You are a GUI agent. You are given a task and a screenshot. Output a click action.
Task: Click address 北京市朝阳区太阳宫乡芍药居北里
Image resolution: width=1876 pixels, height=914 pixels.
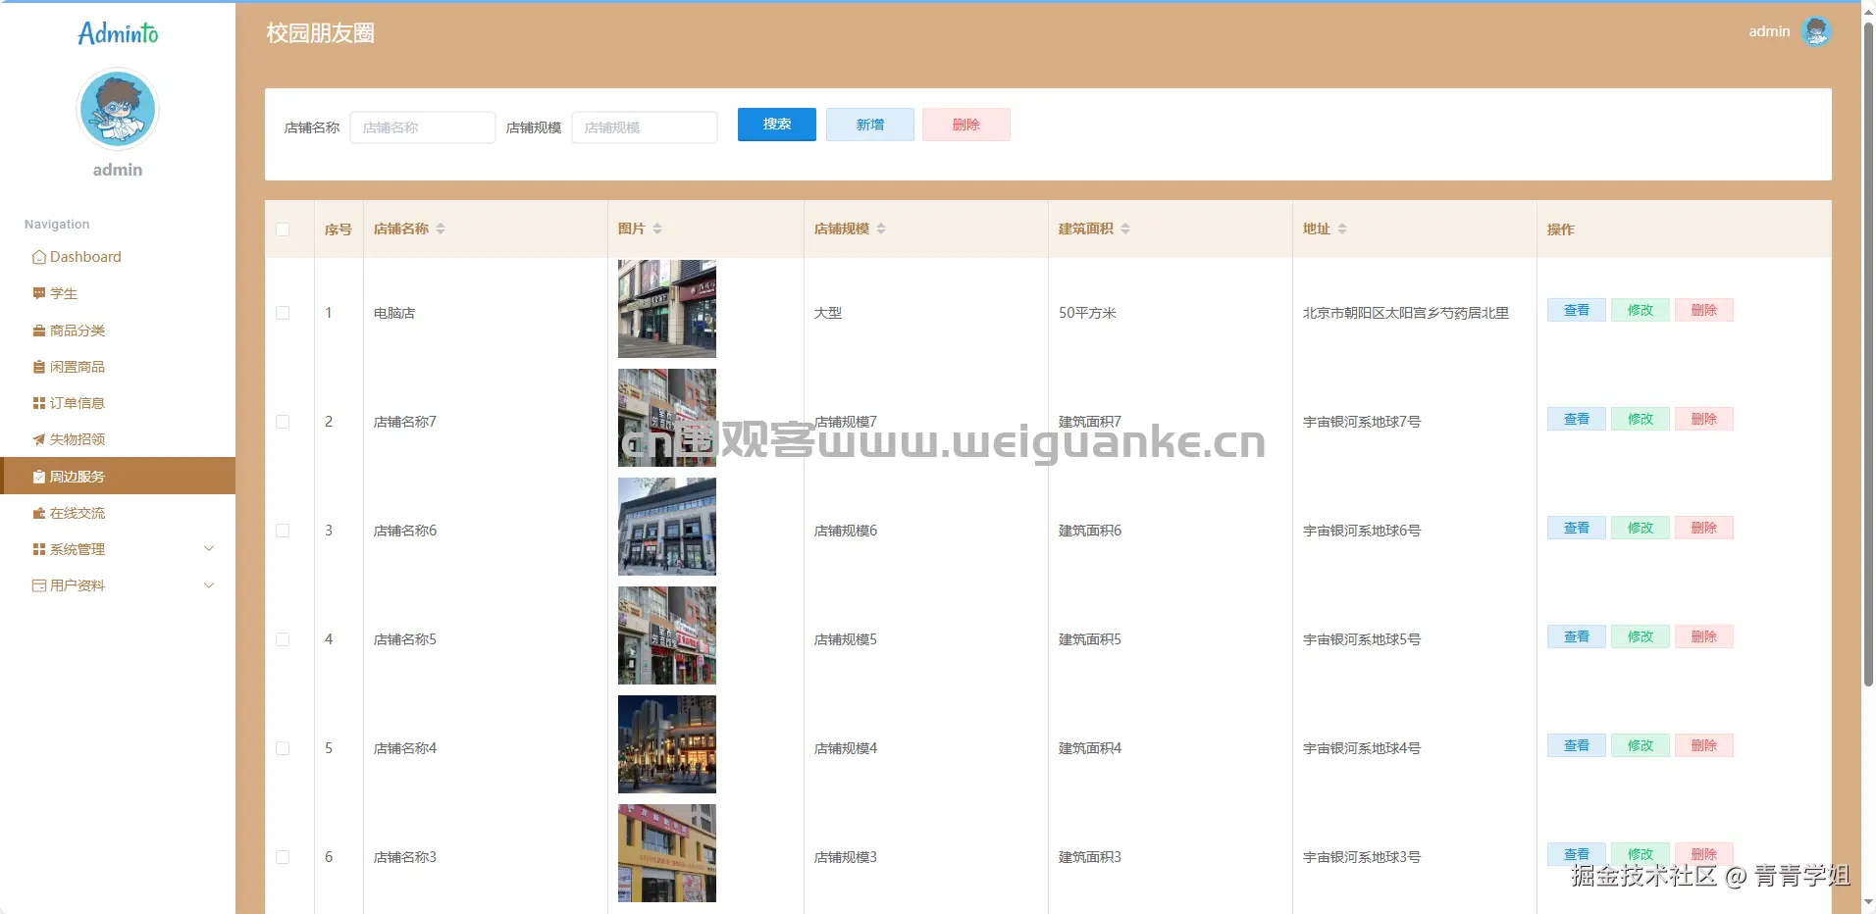point(1406,313)
